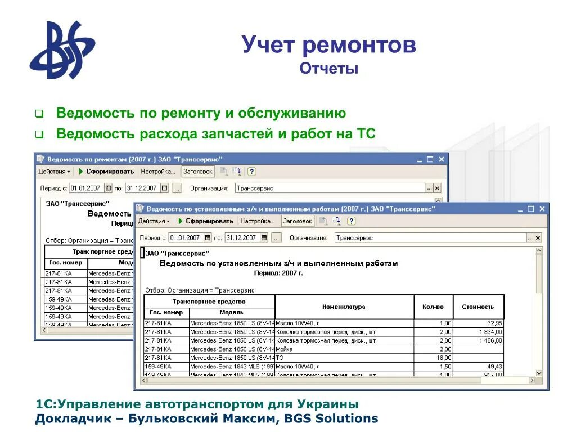Click the Организация field in the front window
The image size is (576, 432).
[430, 238]
